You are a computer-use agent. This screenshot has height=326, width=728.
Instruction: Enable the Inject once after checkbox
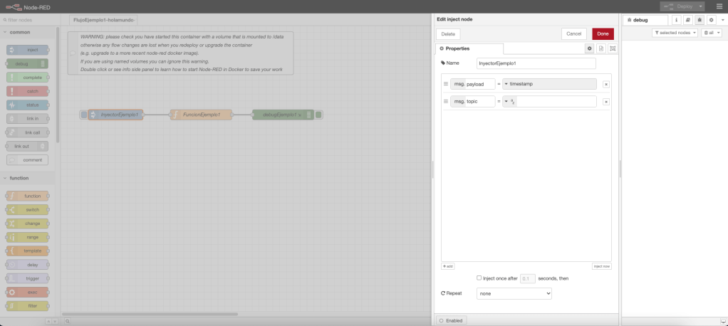[x=479, y=278]
